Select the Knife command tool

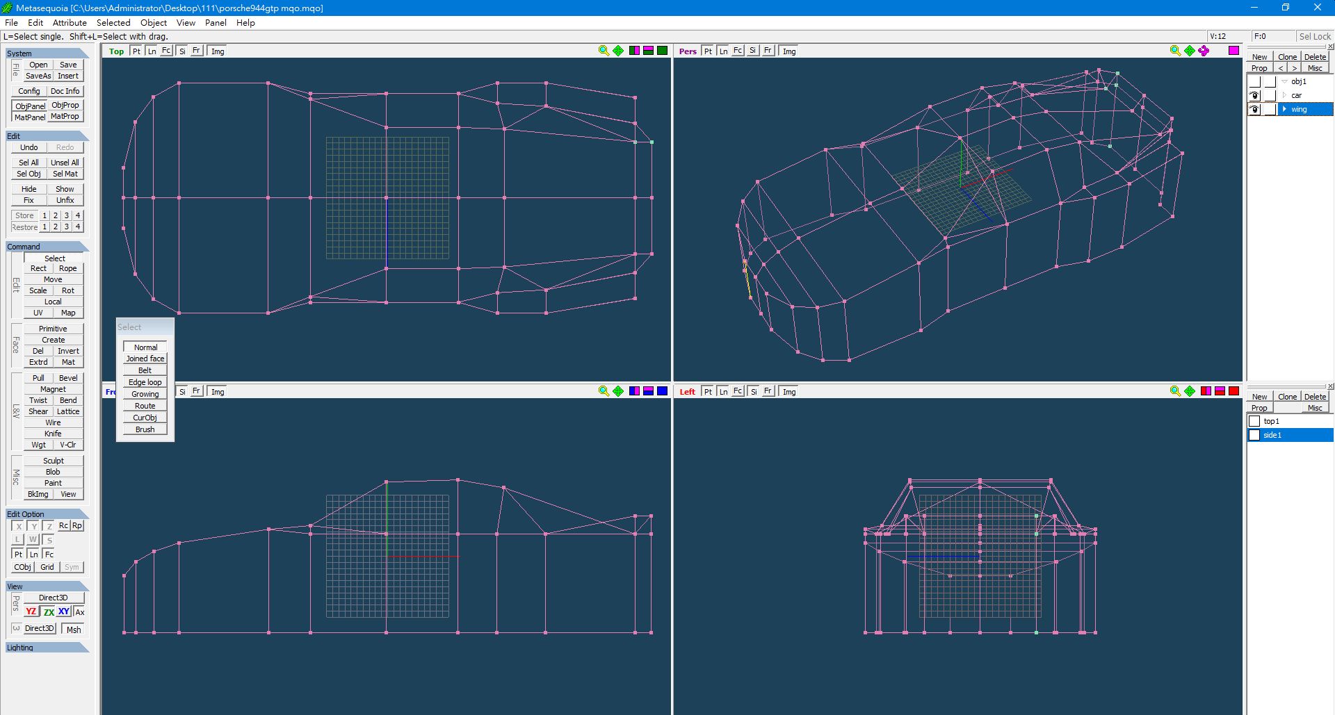53,434
